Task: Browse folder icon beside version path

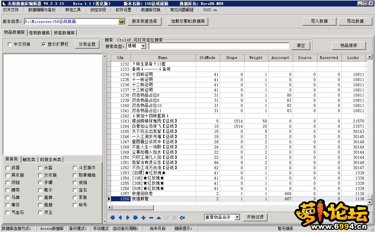Action: coord(121,21)
